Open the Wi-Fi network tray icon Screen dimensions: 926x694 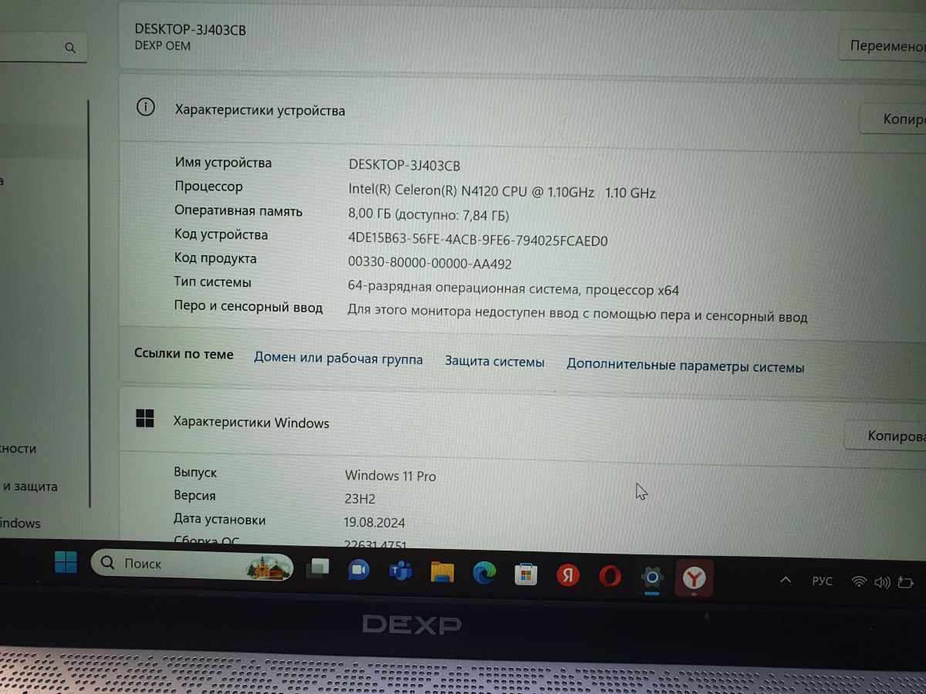pos(858,582)
